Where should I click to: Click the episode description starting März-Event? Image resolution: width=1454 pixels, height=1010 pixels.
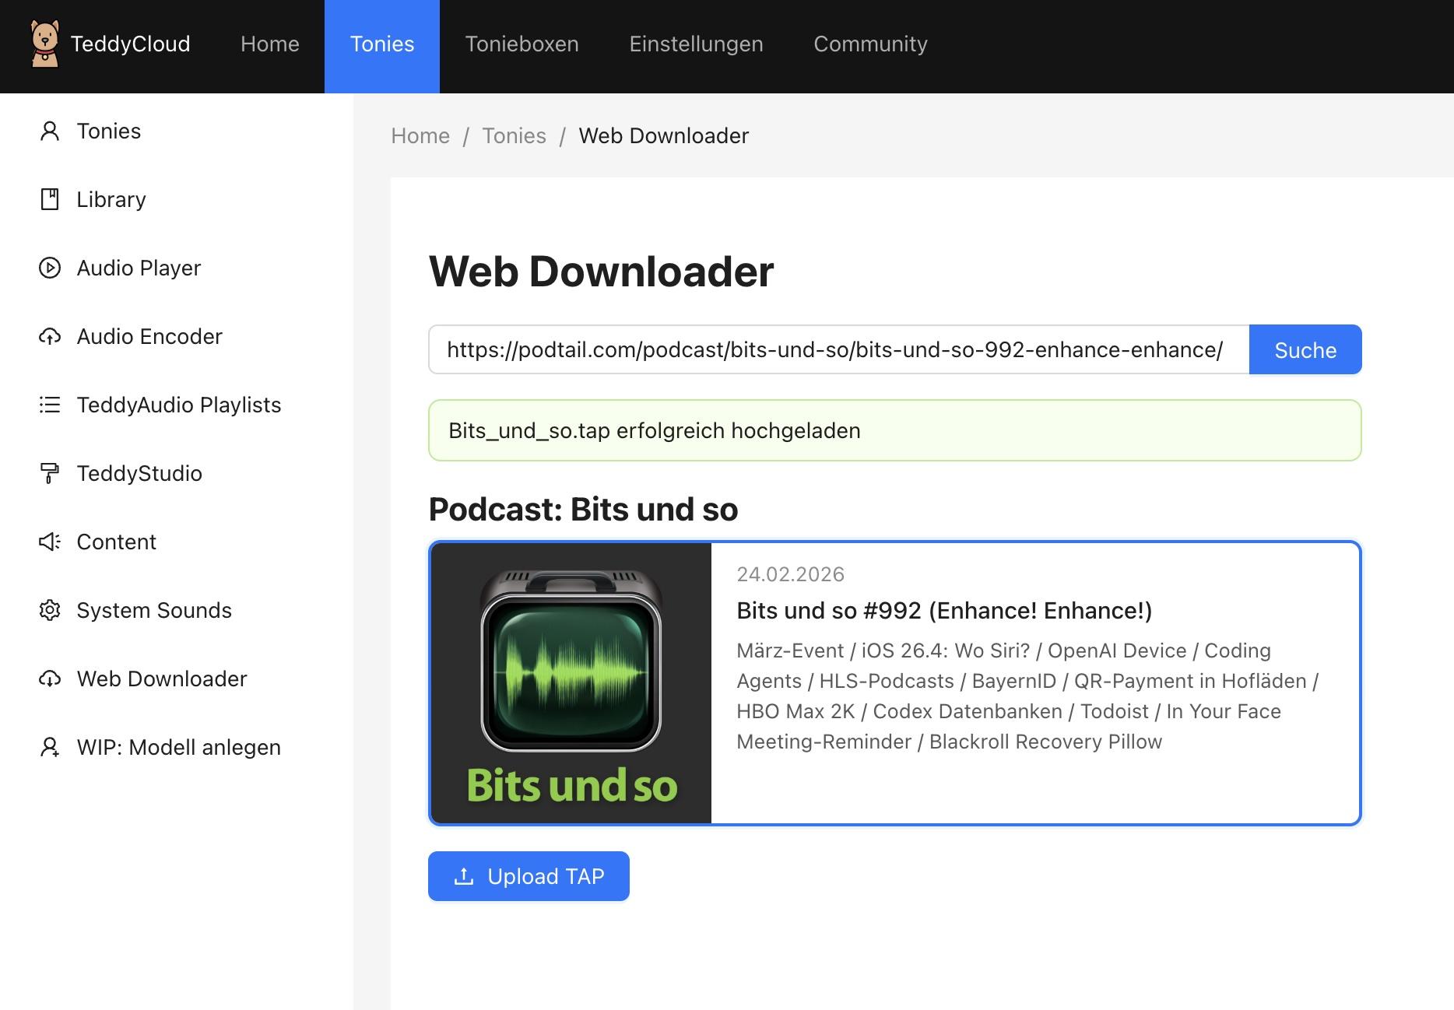pos(1027,696)
